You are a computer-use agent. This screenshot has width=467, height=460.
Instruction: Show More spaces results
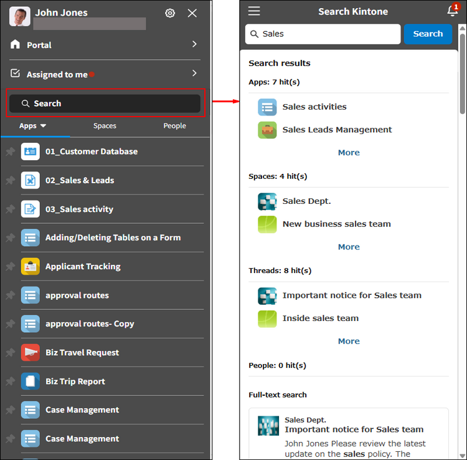coord(349,247)
